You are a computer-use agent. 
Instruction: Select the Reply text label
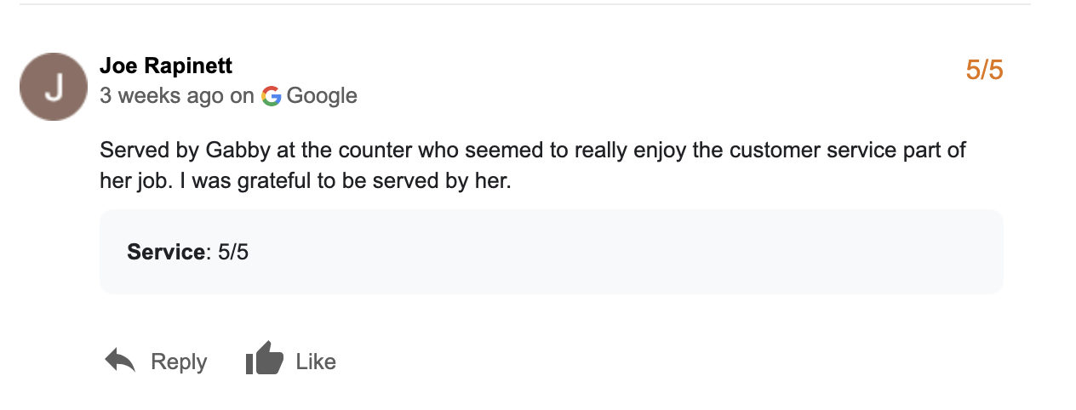point(179,362)
